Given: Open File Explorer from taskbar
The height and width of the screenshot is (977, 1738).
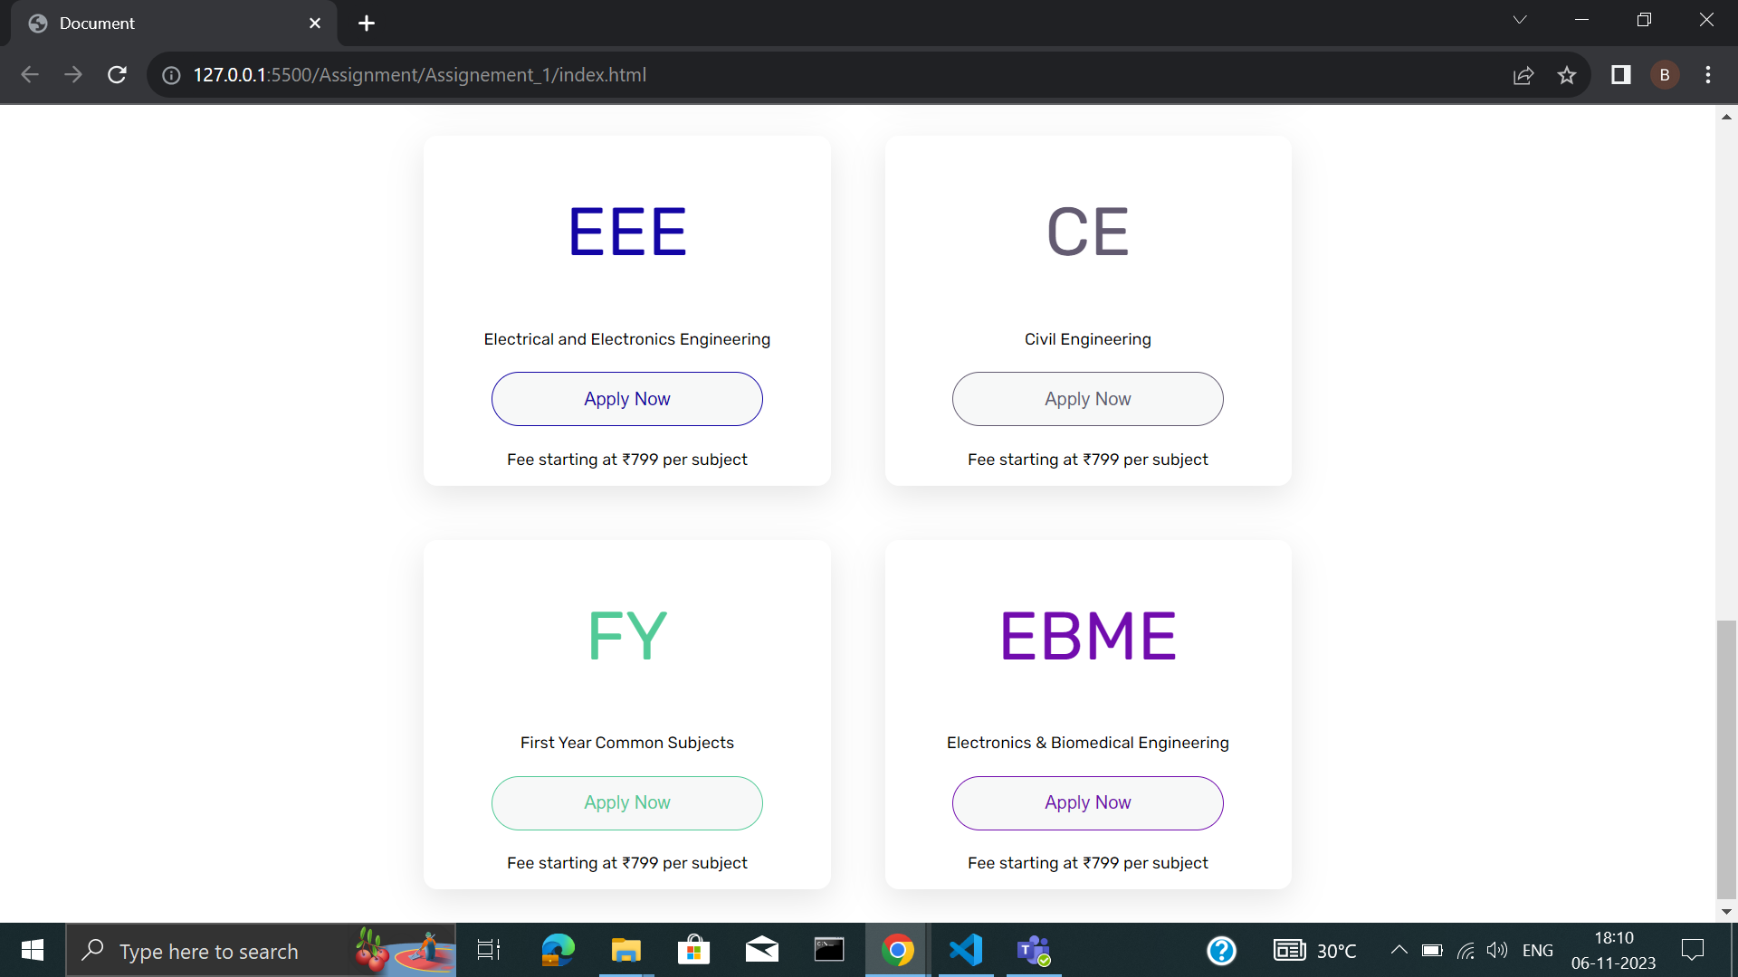Looking at the screenshot, I should 625,950.
